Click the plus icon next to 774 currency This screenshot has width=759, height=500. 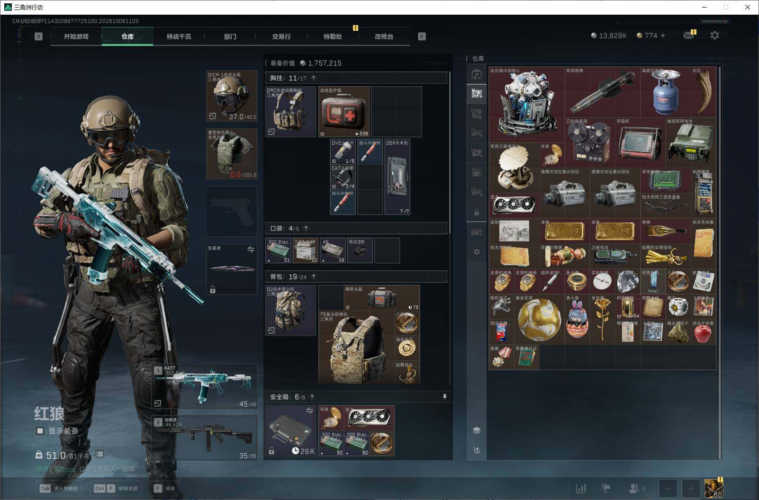click(662, 36)
